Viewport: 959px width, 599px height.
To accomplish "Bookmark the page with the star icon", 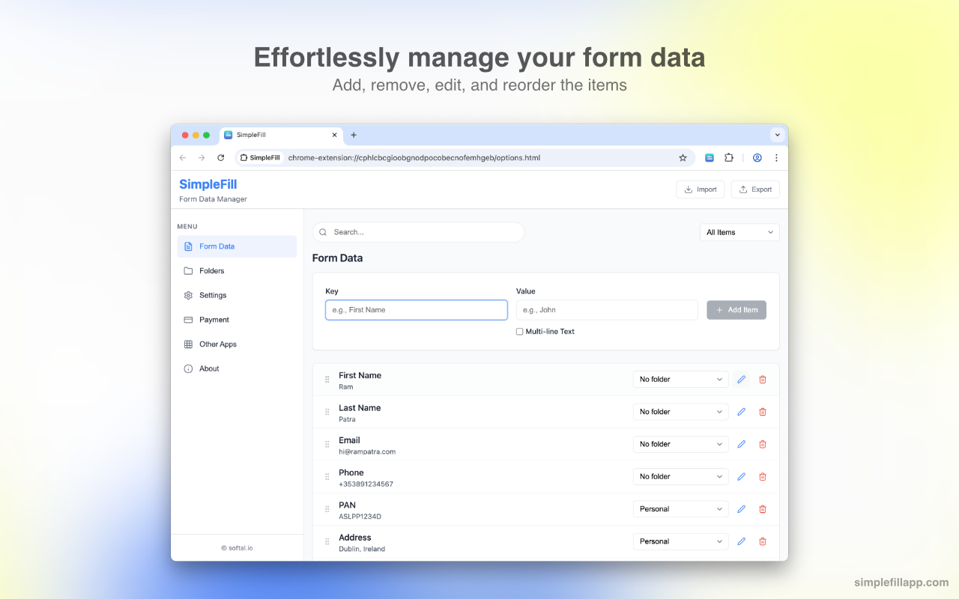I will pyautogui.click(x=683, y=158).
